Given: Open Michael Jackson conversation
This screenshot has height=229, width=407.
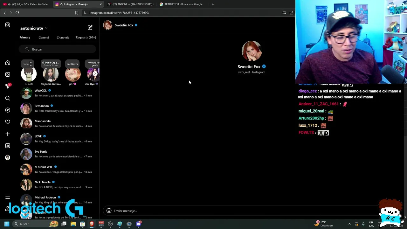Looking at the screenshot, I should pyautogui.click(x=57, y=200).
